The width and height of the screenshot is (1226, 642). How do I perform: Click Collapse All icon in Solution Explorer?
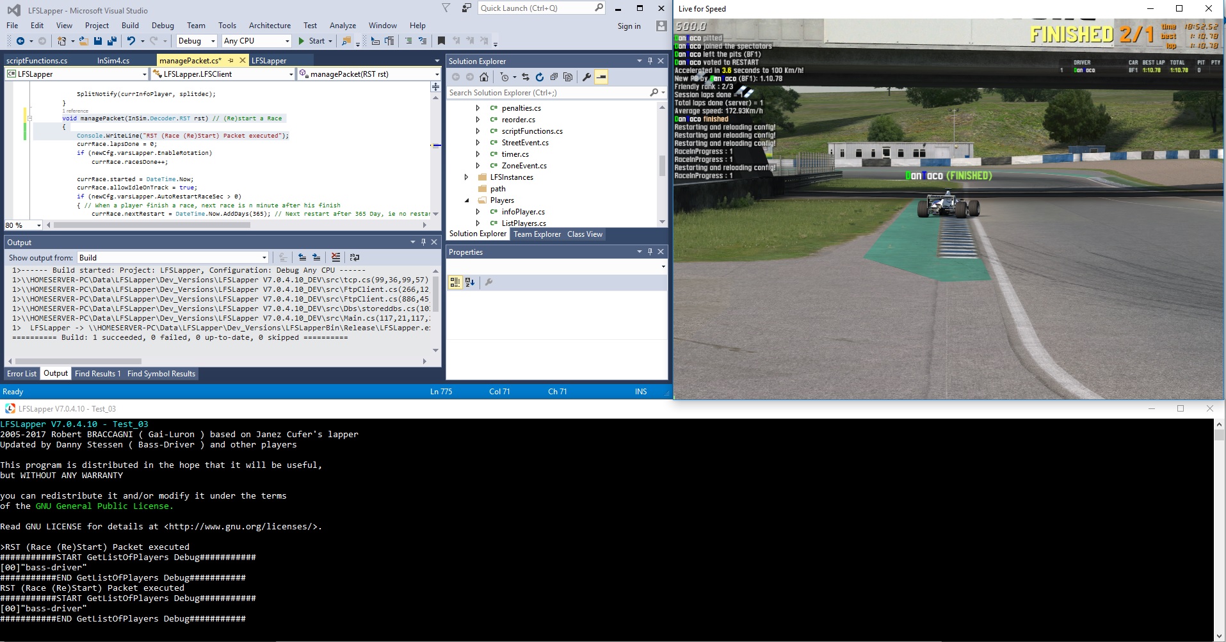click(x=554, y=77)
